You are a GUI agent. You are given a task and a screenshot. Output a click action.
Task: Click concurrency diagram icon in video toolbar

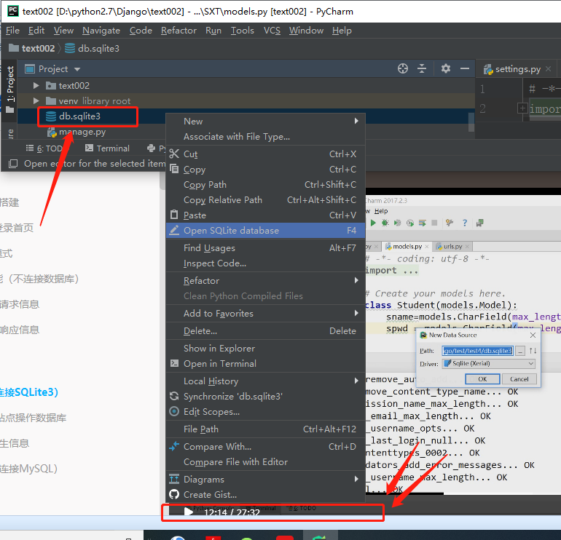click(422, 223)
